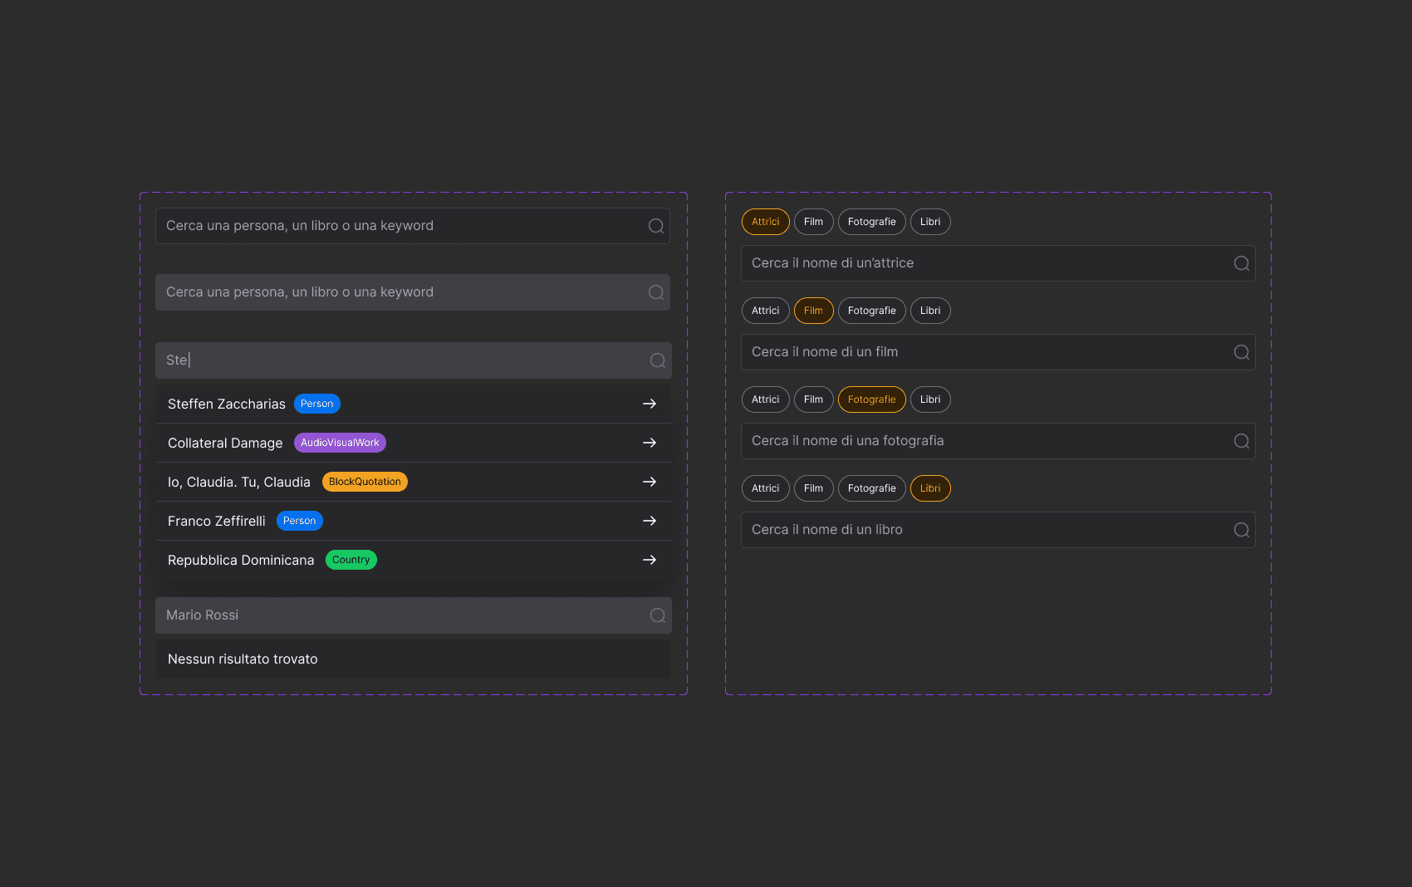1412x887 pixels.
Task: Click the search icon in the 'Mario Rossi' field
Action: (658, 615)
